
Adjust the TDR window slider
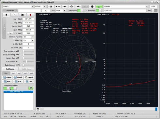pos(28,61)
